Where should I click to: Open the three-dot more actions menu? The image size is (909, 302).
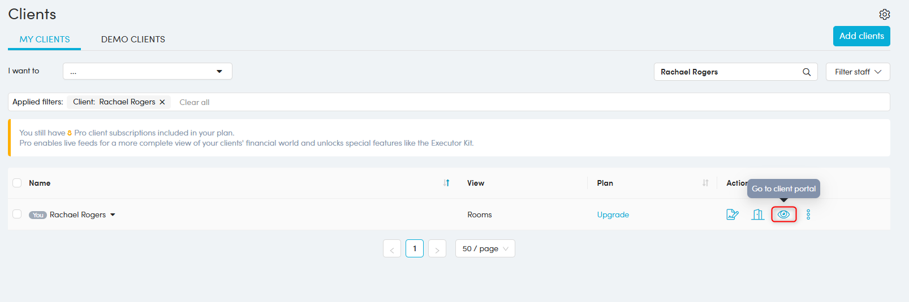click(x=808, y=215)
